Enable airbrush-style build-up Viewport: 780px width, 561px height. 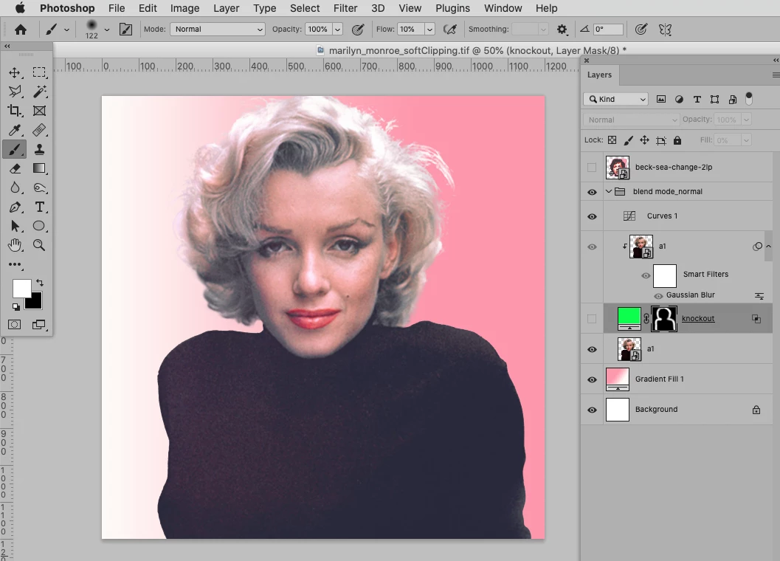449,30
